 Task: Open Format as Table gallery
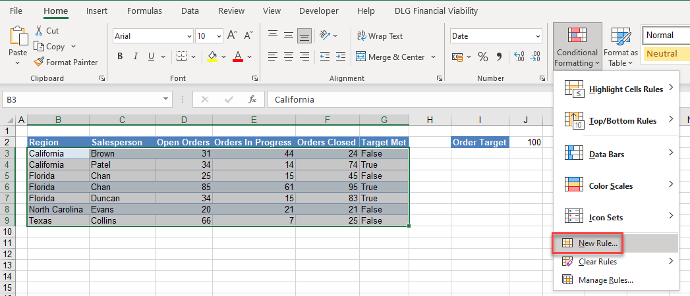[621, 46]
